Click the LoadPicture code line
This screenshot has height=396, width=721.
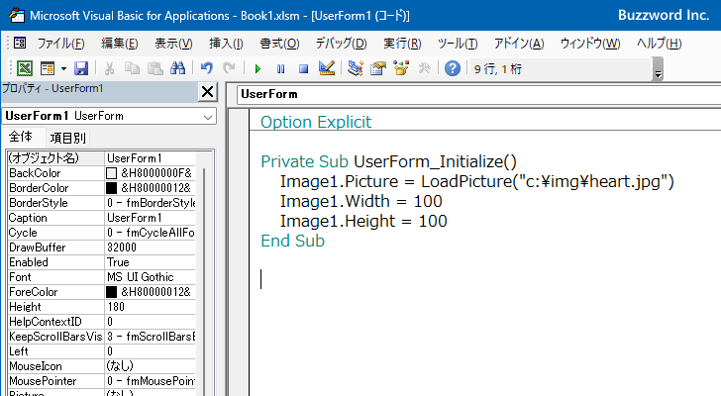point(476,181)
